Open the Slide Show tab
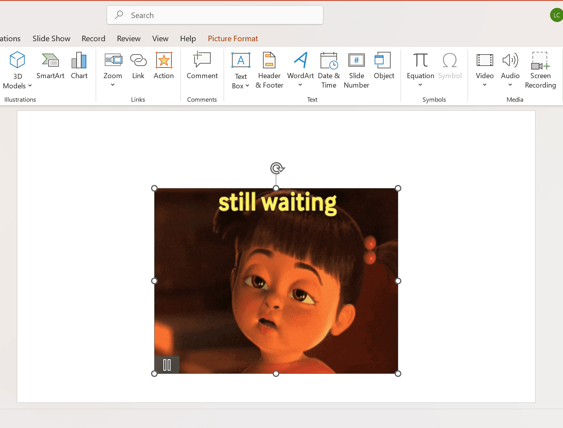This screenshot has width=563, height=428. pos(51,38)
